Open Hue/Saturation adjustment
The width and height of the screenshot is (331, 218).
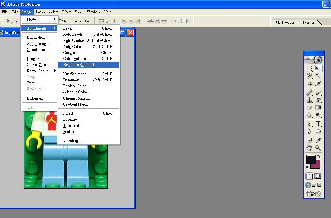tap(88, 74)
